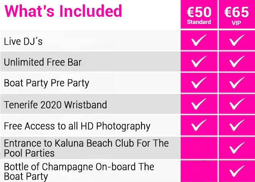
Task: Select Standard checkmark for Unlimited Free Bar
Action: (199, 61)
